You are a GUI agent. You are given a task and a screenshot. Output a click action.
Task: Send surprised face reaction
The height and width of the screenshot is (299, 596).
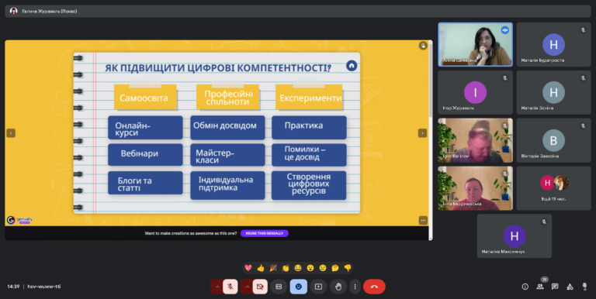pos(310,268)
